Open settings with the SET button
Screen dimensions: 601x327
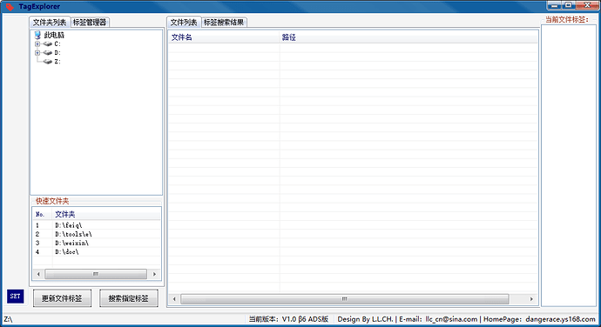pos(16,296)
